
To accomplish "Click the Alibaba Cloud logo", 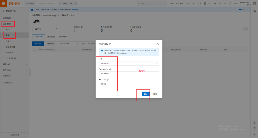I will coord(15,3).
